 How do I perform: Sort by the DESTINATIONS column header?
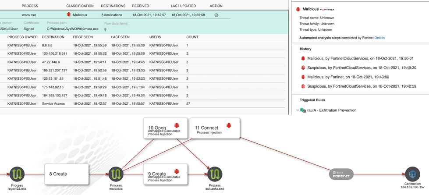click(113, 6)
